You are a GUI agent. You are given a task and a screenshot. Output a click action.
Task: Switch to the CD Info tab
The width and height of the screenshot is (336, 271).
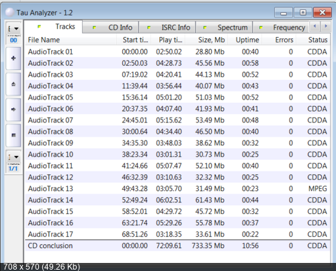pos(110,28)
